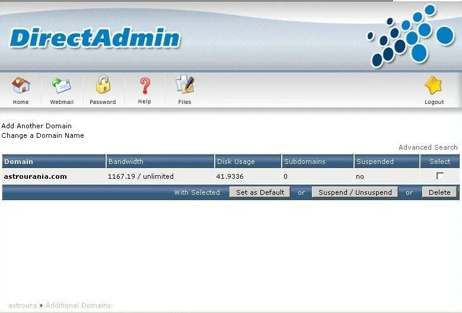Click the Delete button
This screenshot has height=313, width=462.
[439, 192]
